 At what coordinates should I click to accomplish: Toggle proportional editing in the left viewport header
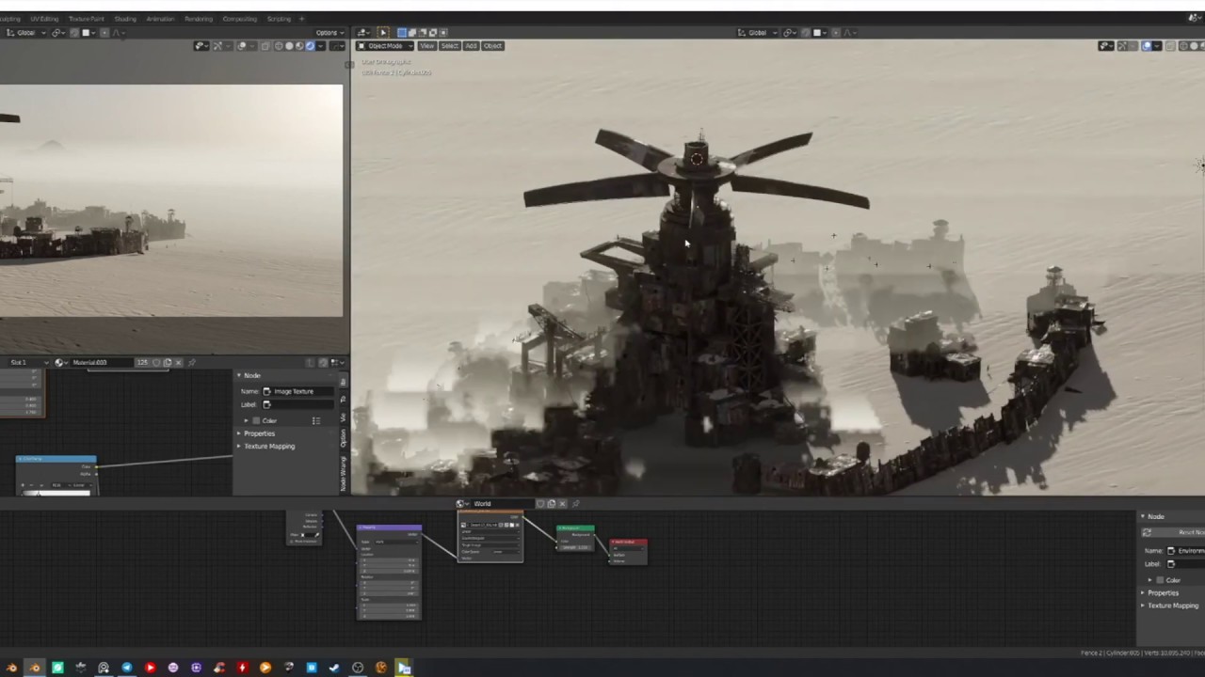coord(105,32)
